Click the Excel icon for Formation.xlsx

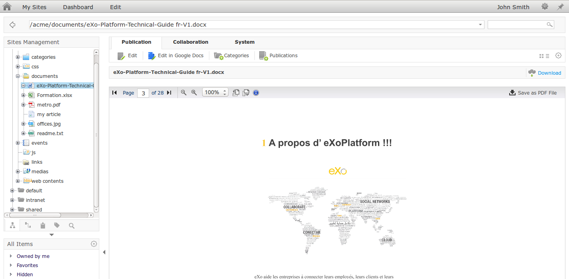(x=31, y=95)
